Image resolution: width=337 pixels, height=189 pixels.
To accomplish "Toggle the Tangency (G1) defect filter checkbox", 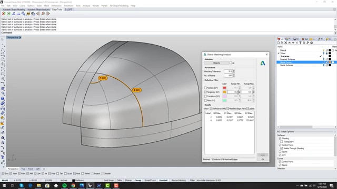I will [205, 92].
